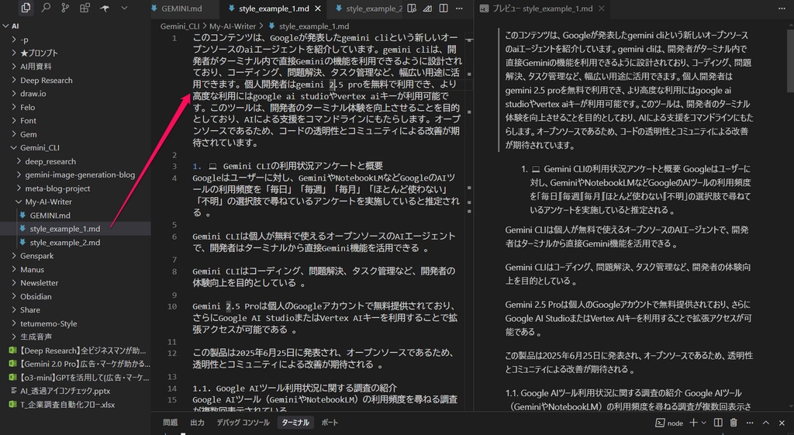Open preview pane more actions ellipsis

tap(782, 8)
